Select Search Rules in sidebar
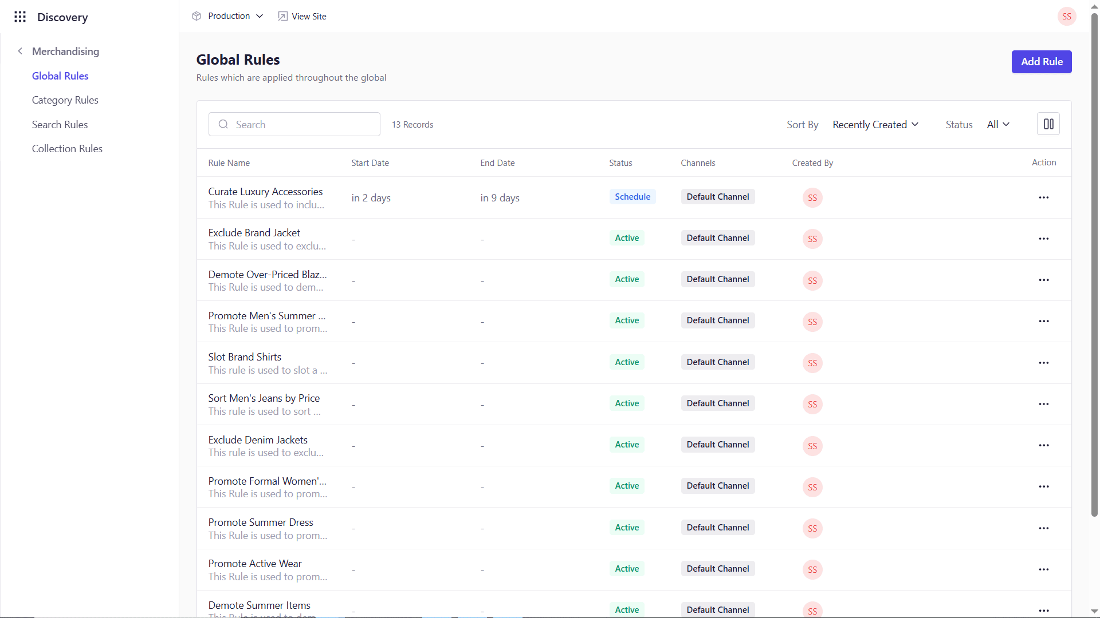 (60, 125)
